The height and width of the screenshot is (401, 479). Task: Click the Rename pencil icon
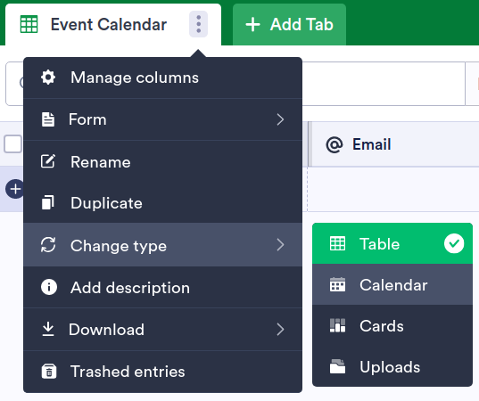pyautogui.click(x=48, y=161)
